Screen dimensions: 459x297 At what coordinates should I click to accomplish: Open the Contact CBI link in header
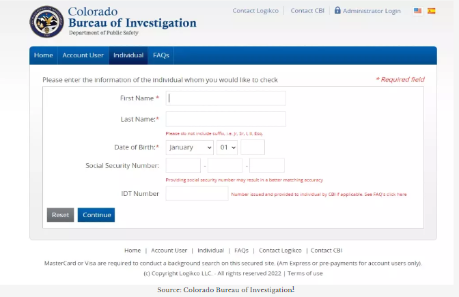coord(307,11)
